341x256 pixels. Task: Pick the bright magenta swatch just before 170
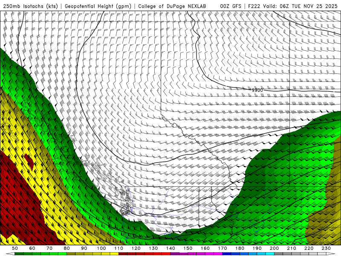click(218, 254)
